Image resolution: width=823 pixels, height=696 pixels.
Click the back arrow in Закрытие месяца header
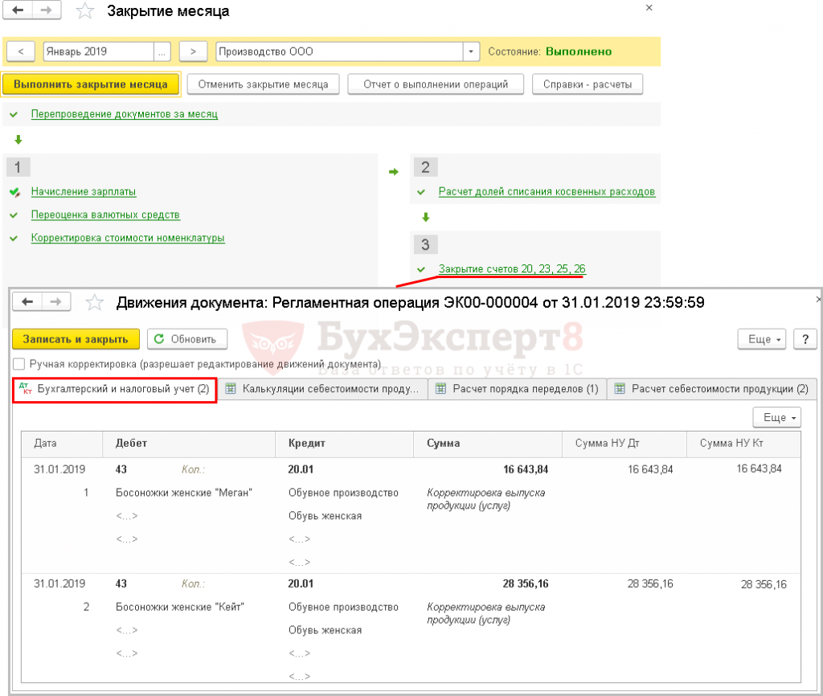tap(18, 11)
